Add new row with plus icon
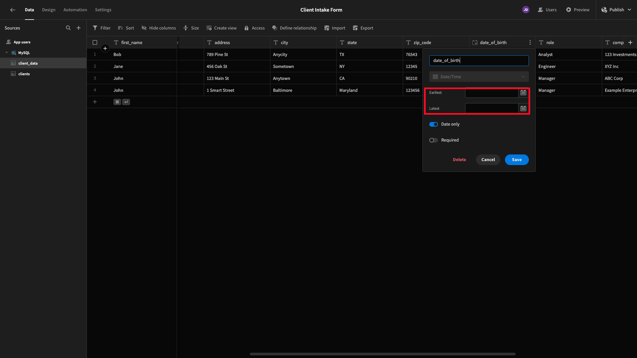Screen dimensions: 637x358 [x=95, y=102]
